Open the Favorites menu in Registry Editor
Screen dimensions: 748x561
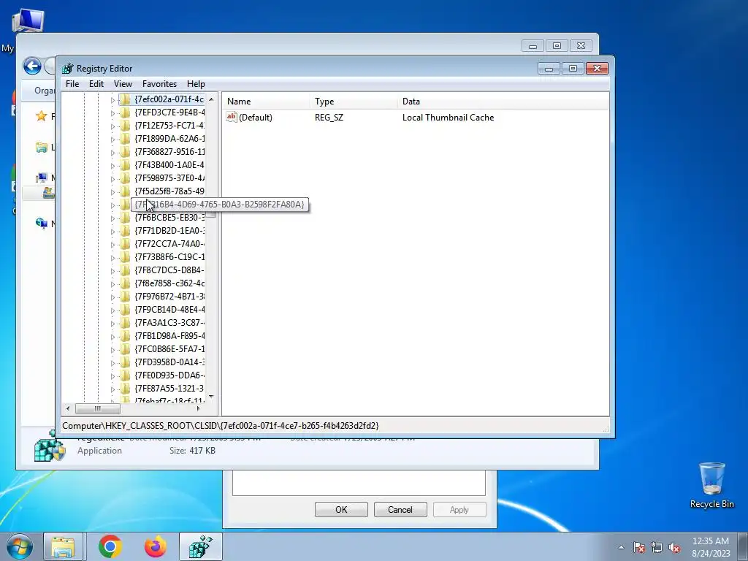pos(159,84)
